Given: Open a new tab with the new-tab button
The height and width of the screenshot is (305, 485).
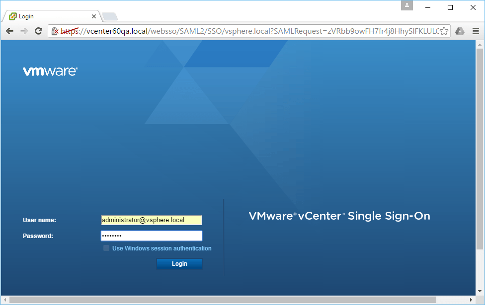Looking at the screenshot, I should [110, 16].
